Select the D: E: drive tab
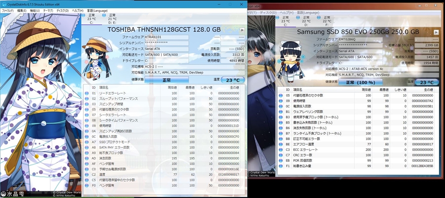 click(112, 19)
